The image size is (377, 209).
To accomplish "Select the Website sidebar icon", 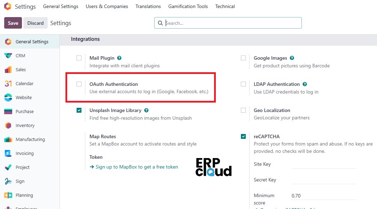I will point(8,97).
